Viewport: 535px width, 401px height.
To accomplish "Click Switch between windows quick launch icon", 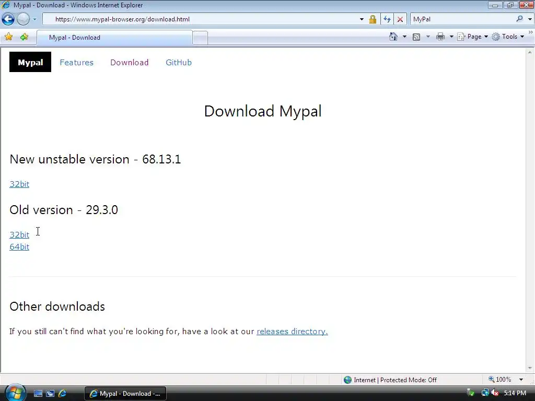I will 50,394.
